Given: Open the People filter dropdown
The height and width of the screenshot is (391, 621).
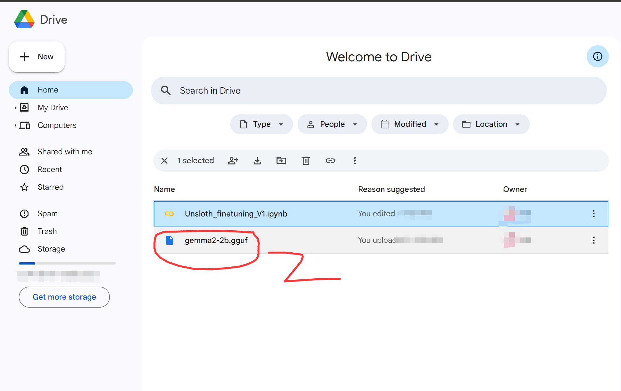Looking at the screenshot, I should click(x=332, y=124).
